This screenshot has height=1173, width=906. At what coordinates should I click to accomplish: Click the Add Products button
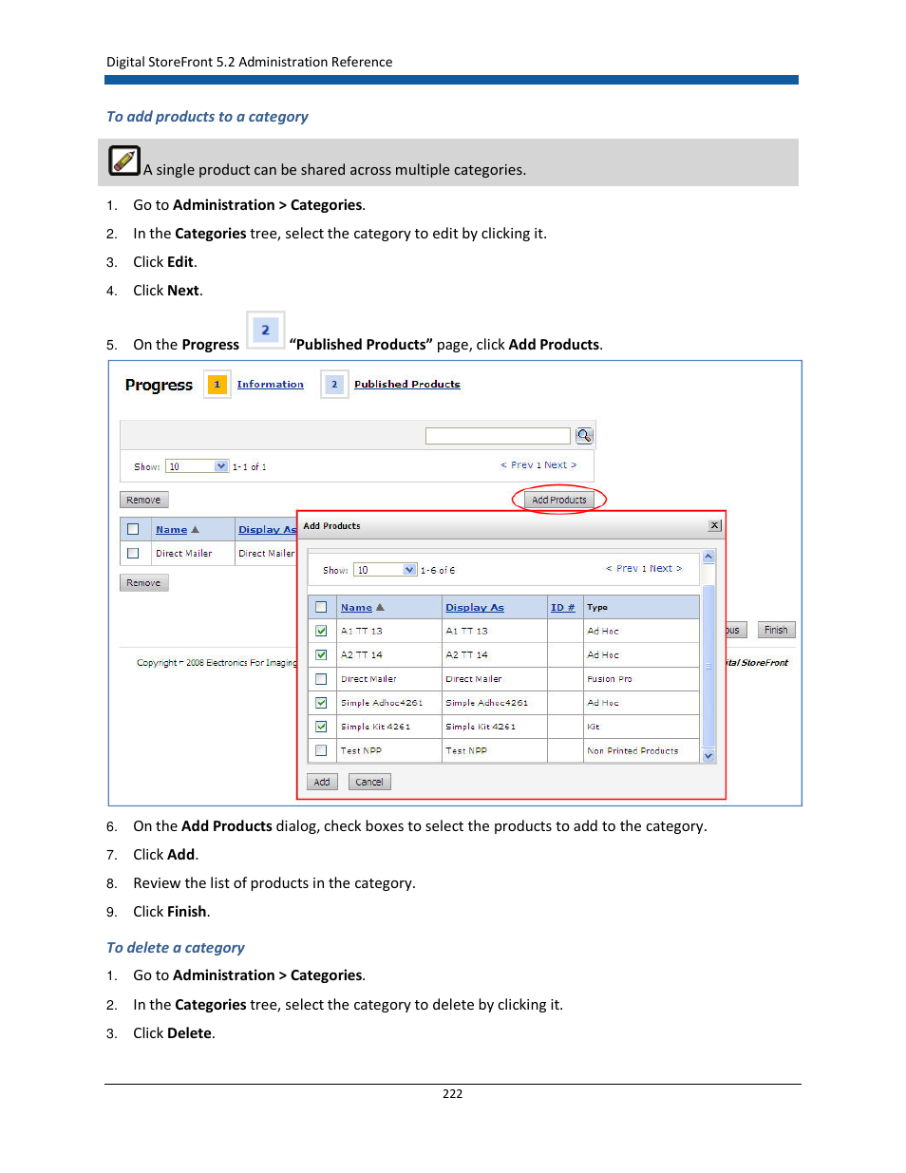[x=559, y=500]
